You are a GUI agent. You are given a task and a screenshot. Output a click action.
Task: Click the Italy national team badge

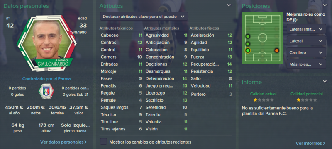point(46,91)
